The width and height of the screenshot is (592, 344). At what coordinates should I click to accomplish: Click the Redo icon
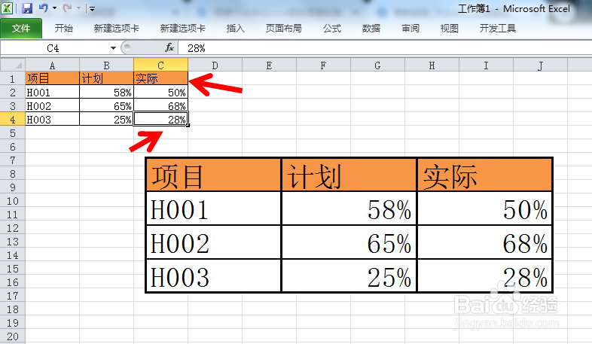tap(67, 8)
